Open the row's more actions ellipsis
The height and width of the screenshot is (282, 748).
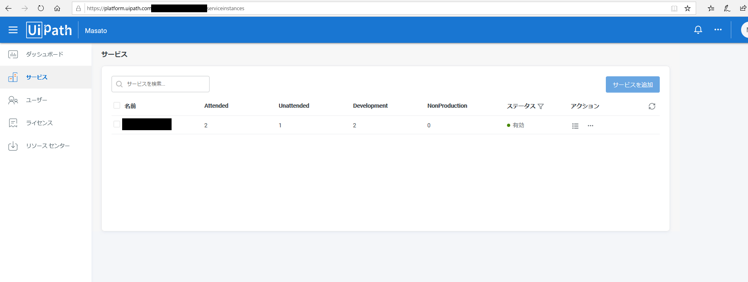coord(590,126)
